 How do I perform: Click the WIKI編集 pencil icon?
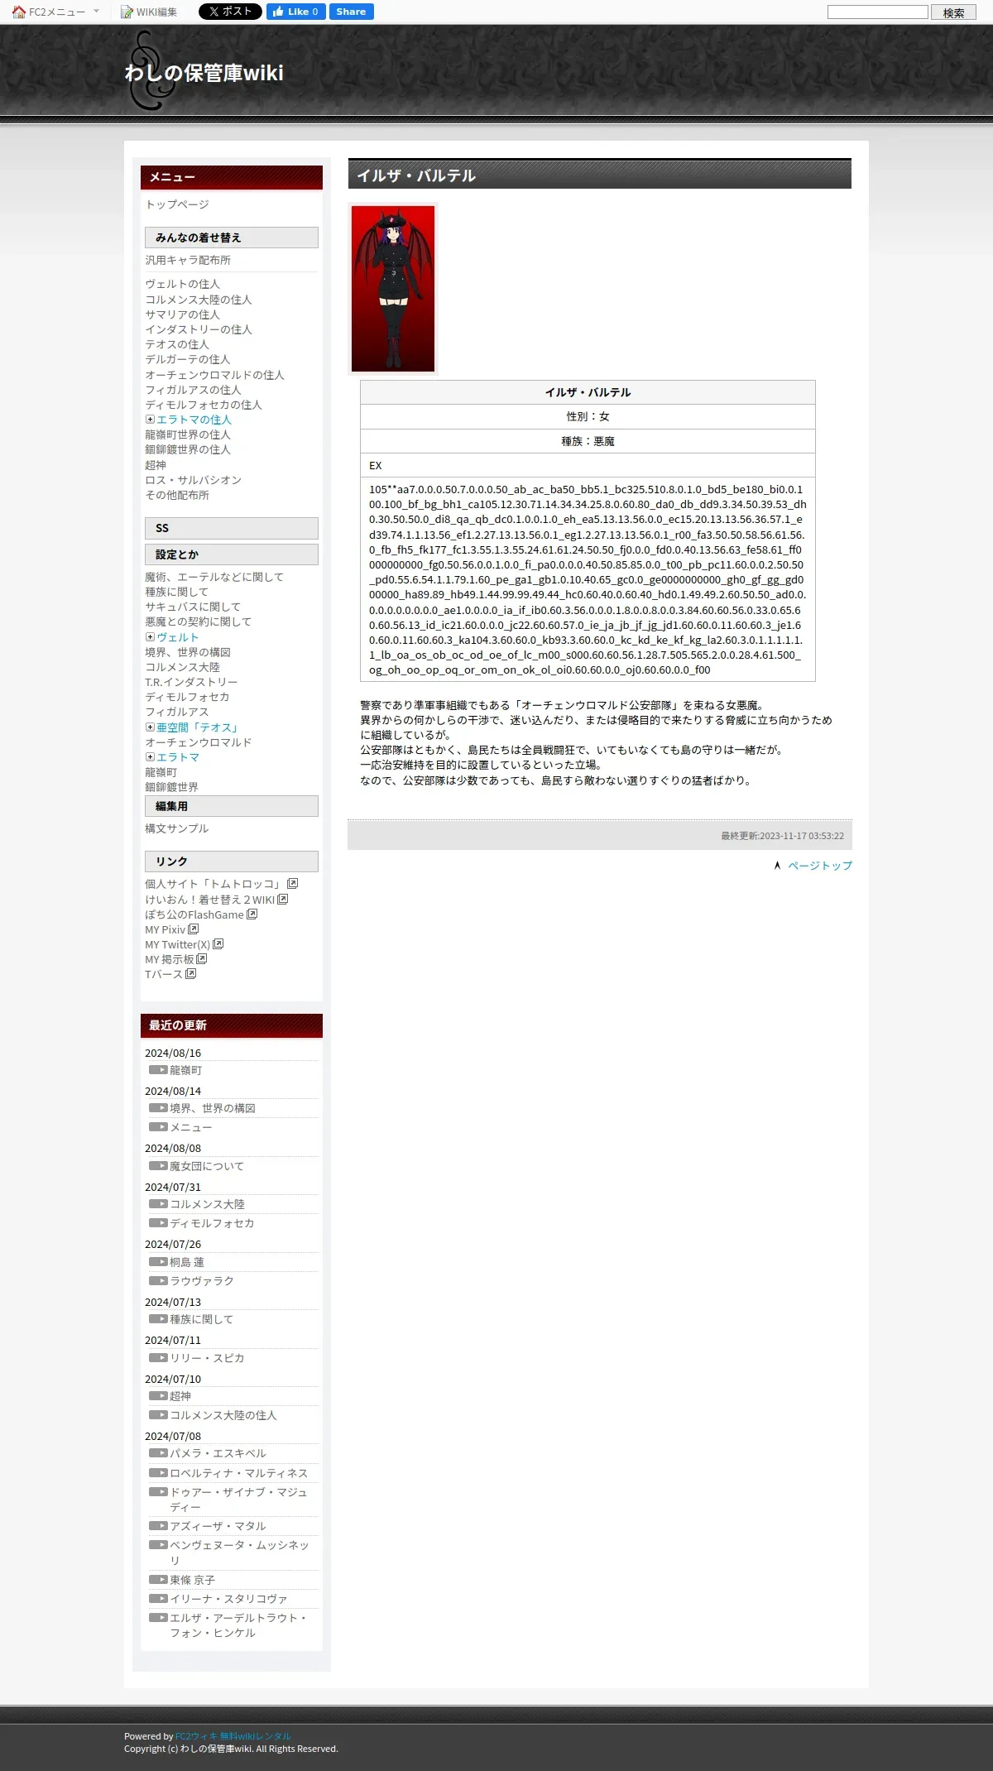coord(127,12)
